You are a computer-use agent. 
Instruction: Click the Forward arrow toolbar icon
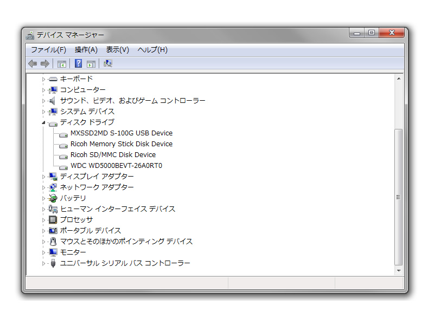(45, 64)
